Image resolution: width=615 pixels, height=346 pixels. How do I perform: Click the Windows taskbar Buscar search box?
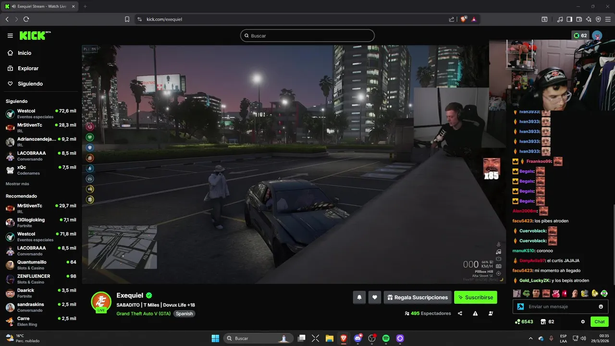pyautogui.click(x=258, y=338)
